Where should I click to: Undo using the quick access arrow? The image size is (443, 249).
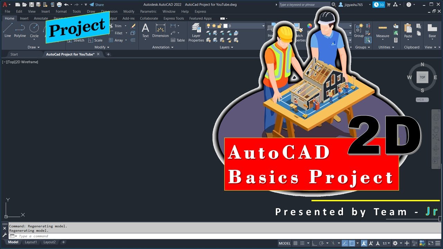(66, 4)
